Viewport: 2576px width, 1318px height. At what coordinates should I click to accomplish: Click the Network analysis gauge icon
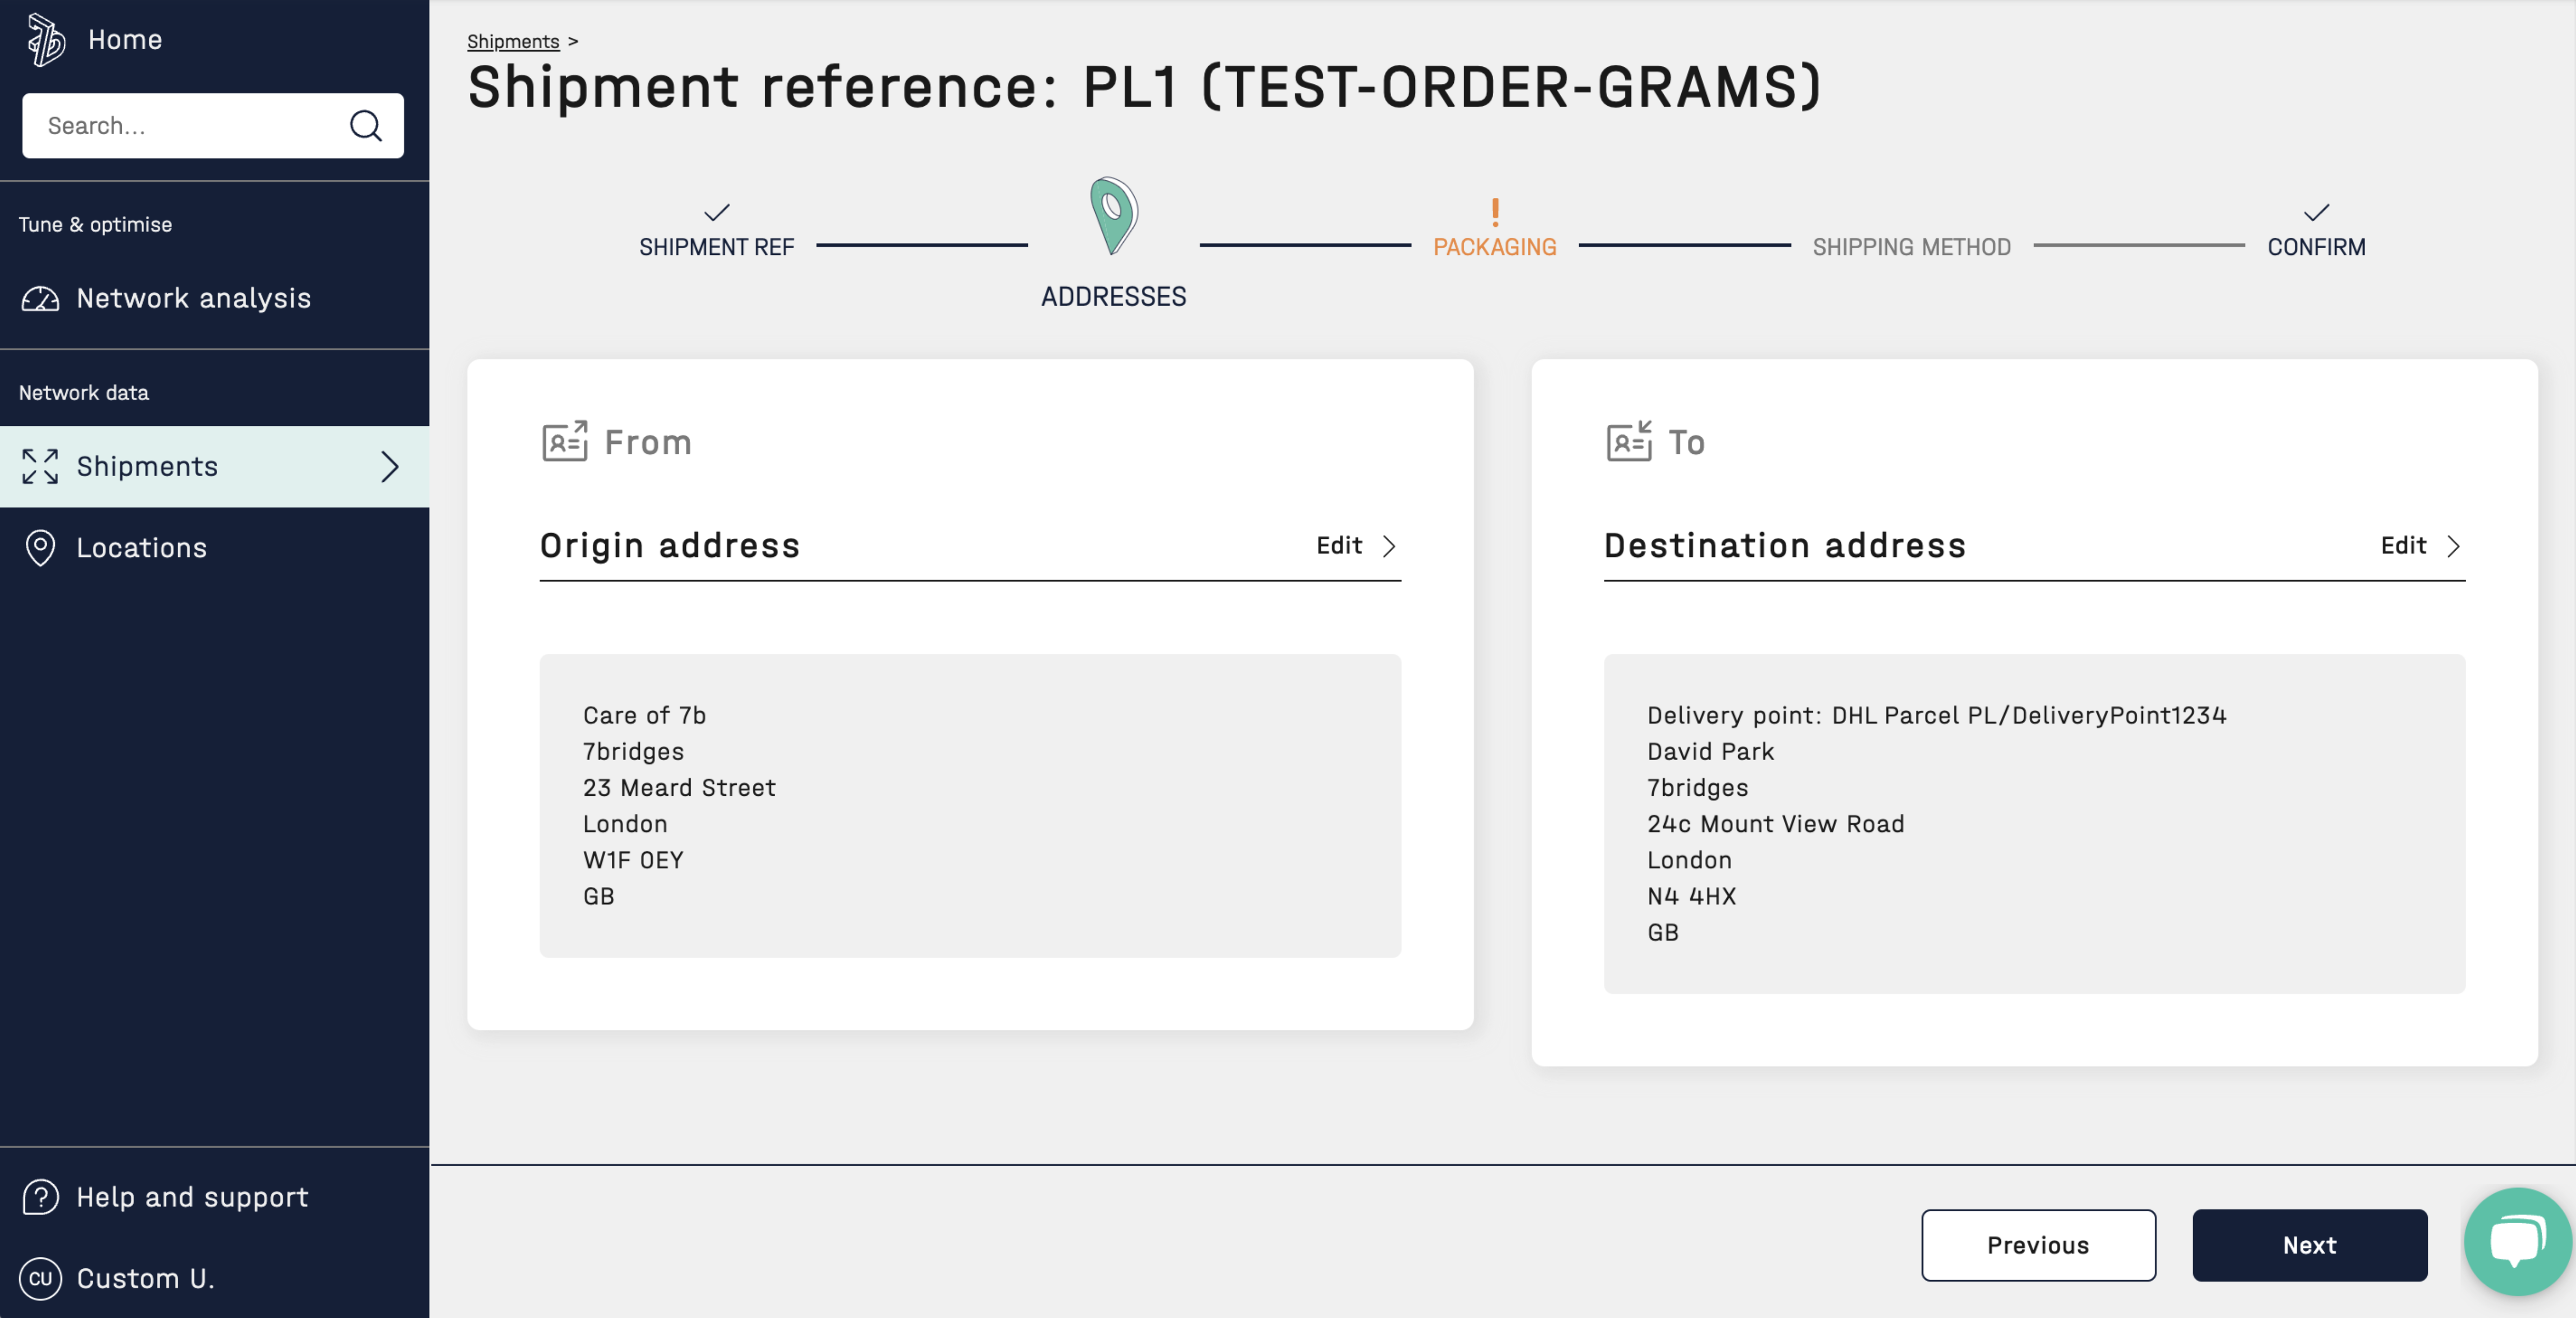click(x=40, y=298)
